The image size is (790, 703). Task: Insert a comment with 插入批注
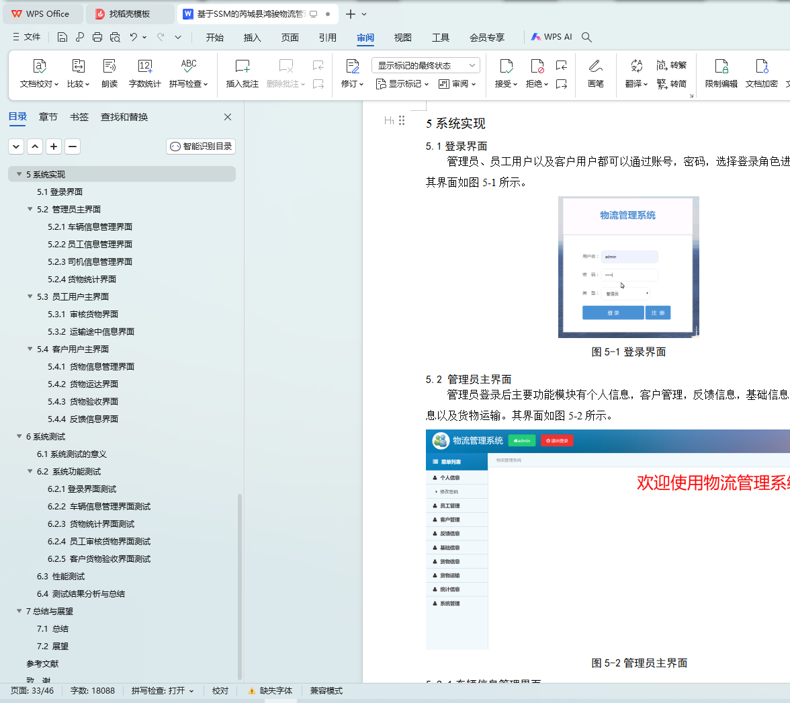tap(243, 73)
